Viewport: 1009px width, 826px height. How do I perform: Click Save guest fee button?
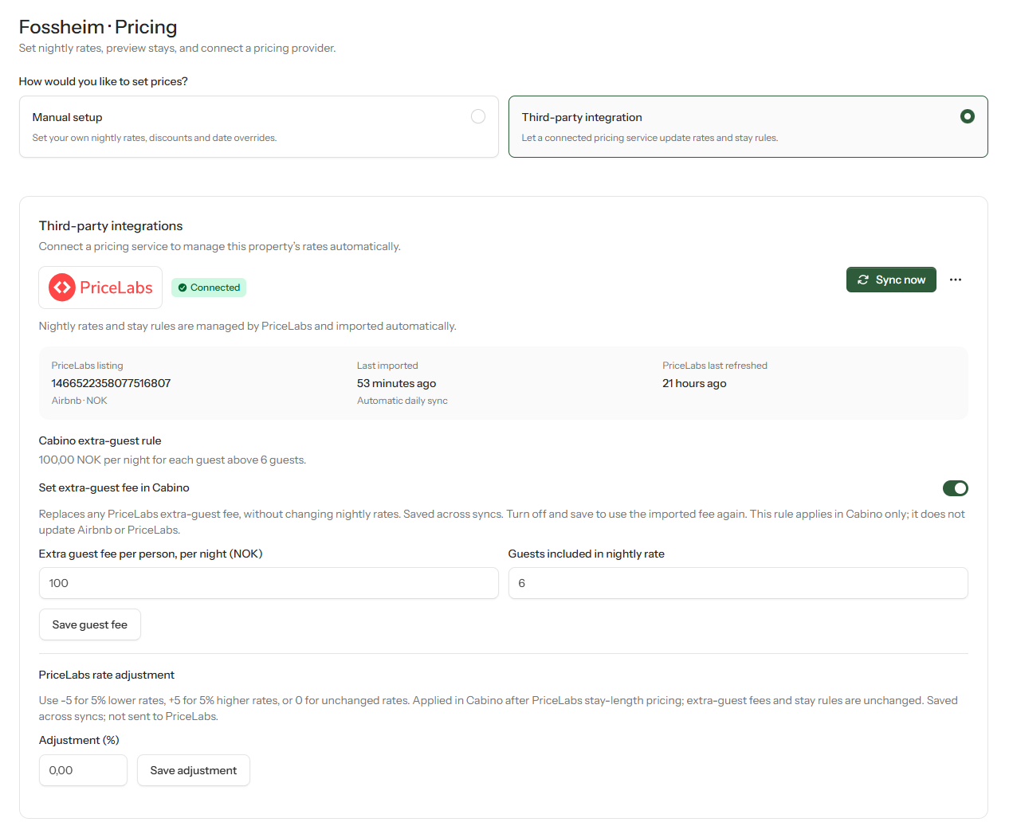click(90, 624)
